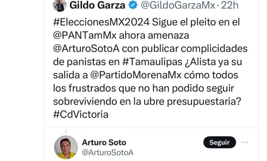Click Arturo Soto's profile photo
267x161 pixels.
[x=66, y=147]
